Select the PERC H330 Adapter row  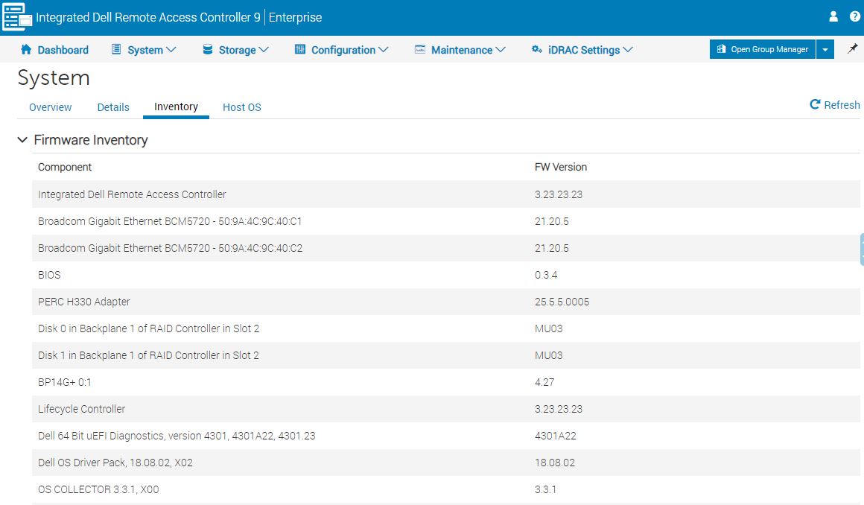[x=445, y=302]
